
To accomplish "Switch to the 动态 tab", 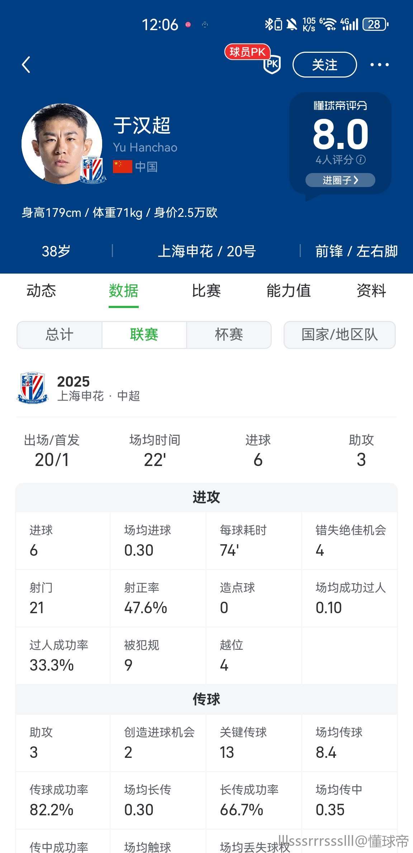I will [x=41, y=291].
